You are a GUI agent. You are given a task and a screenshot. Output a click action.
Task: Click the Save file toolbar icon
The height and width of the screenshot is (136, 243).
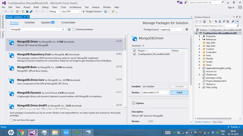click(x=27, y=12)
